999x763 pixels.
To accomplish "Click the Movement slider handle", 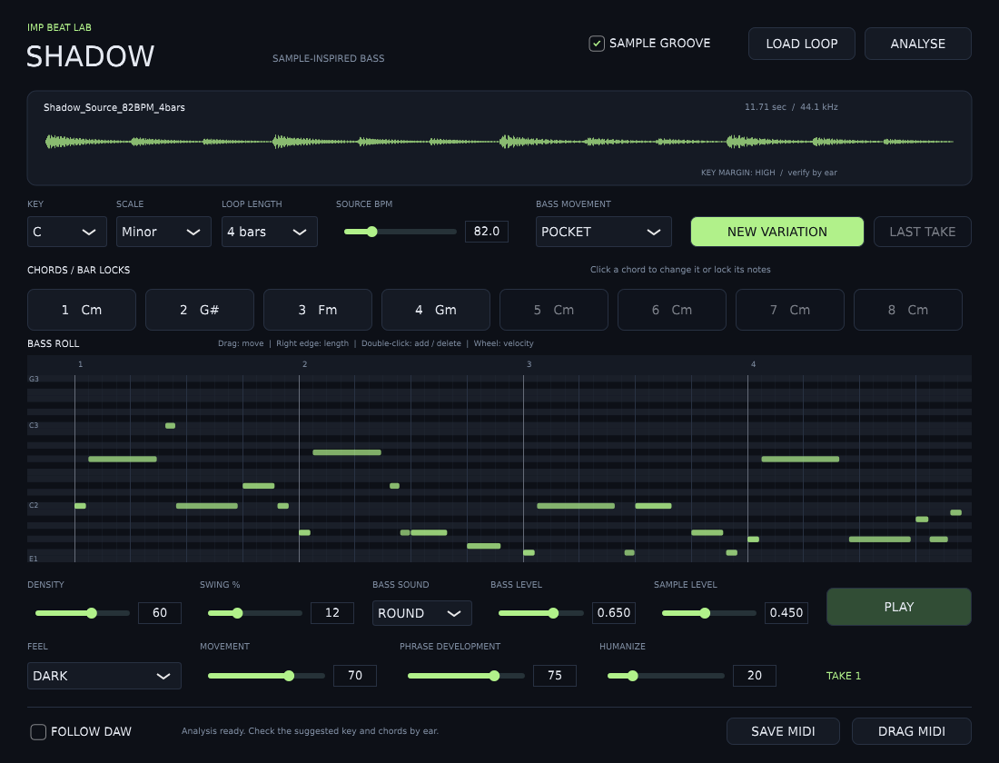I will click(289, 676).
